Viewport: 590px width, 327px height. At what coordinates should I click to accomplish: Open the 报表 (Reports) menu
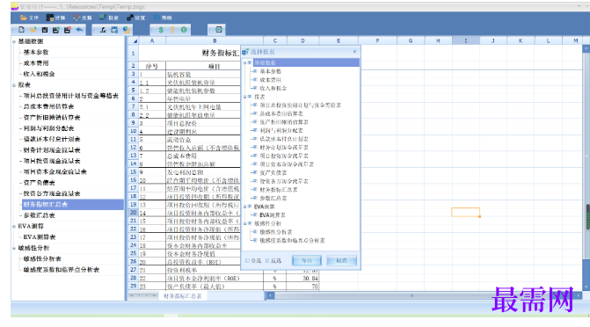click(109, 18)
